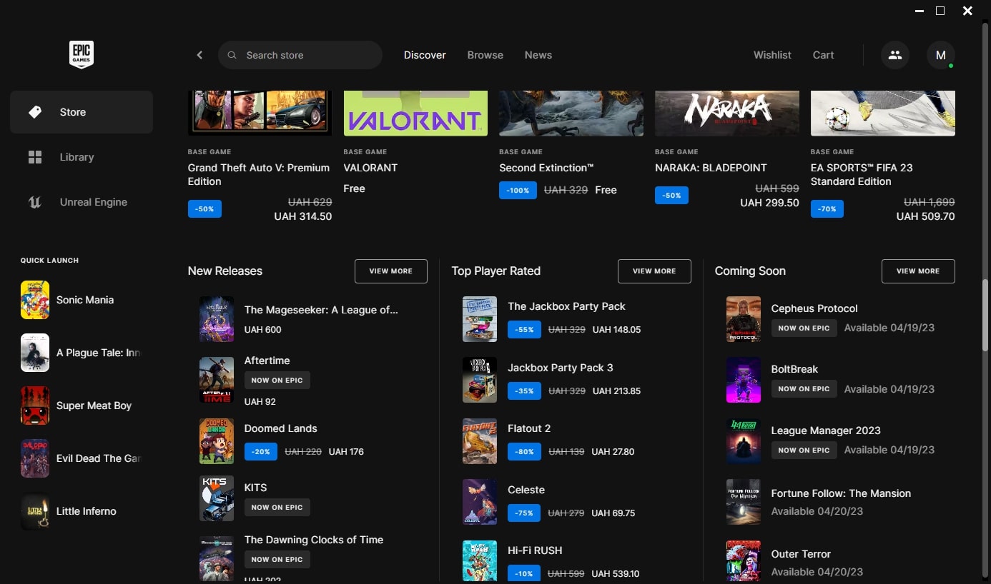The height and width of the screenshot is (584, 991).
Task: Click the Second Extinction -100% badge
Action: click(518, 191)
